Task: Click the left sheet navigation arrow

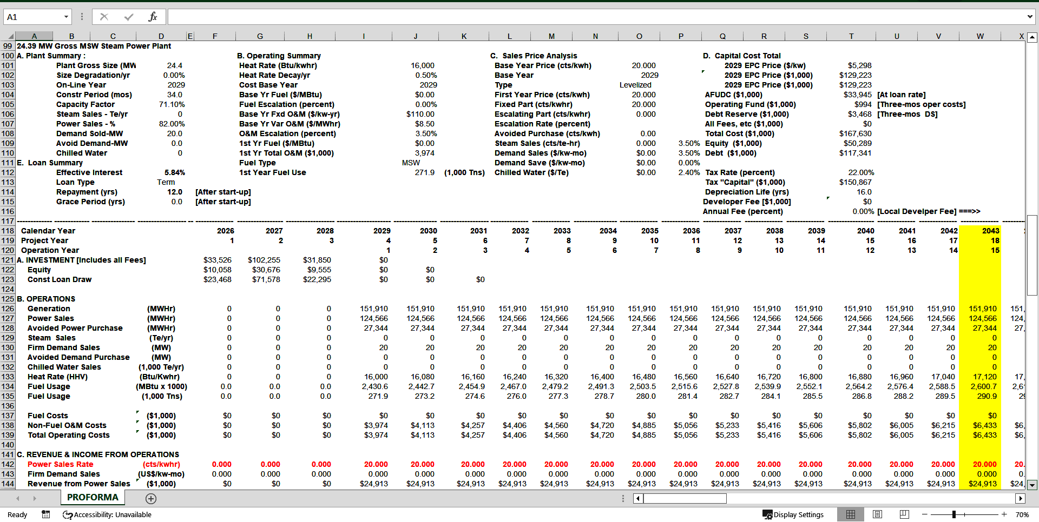Action: click(x=18, y=498)
